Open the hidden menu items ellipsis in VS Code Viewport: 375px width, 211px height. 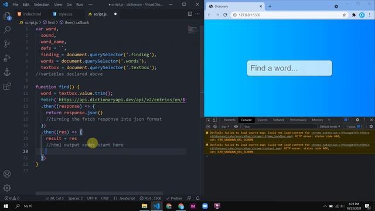pyautogui.click(x=90, y=4)
